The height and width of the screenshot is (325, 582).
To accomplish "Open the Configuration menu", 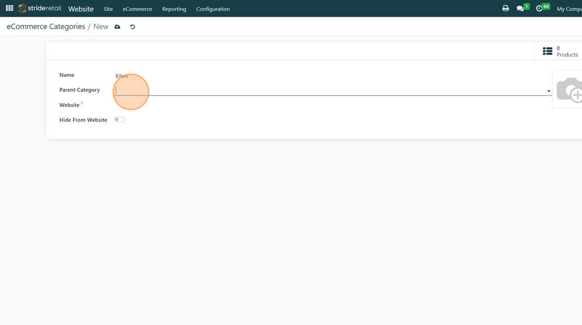I will point(213,9).
